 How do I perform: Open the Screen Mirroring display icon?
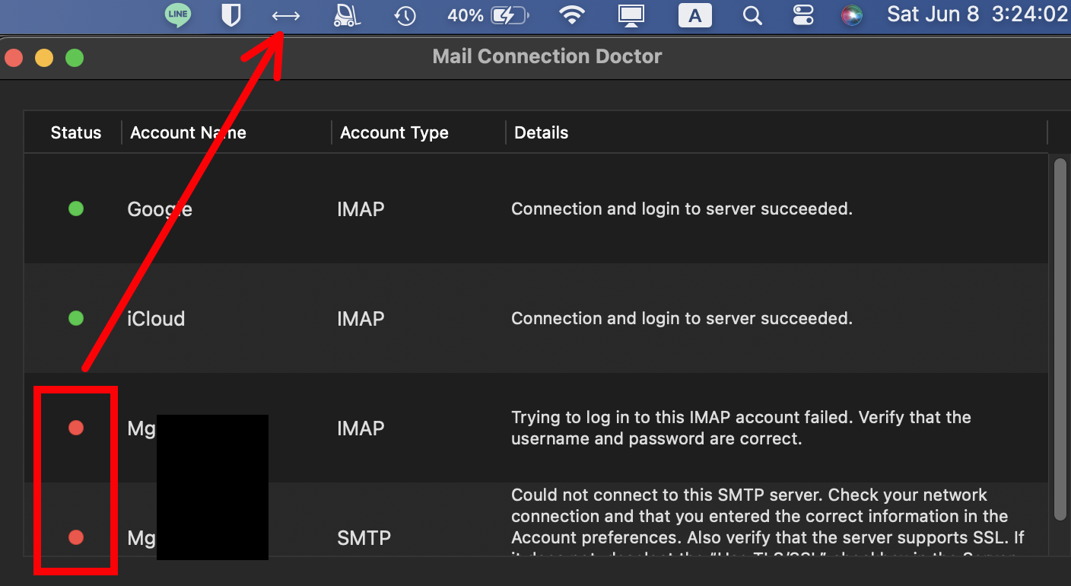[x=631, y=15]
